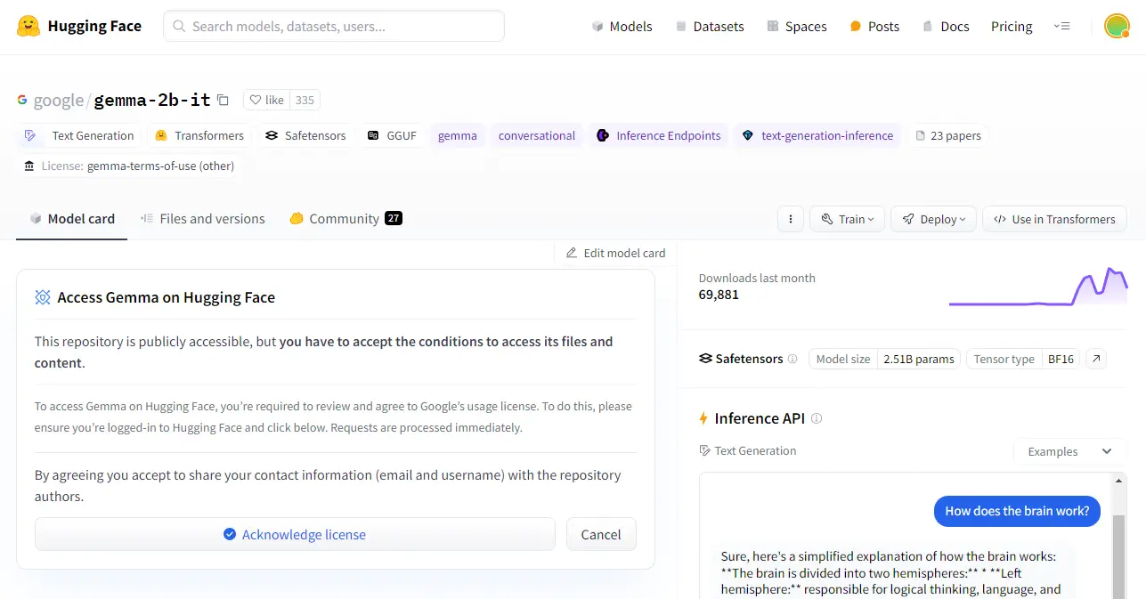The image size is (1146, 599).
Task: Click the Text Generation widget label
Action: point(748,450)
